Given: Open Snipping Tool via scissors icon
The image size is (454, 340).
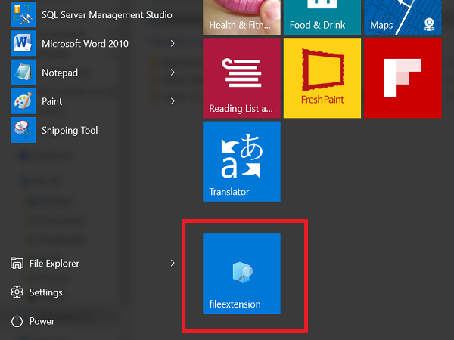Looking at the screenshot, I should pos(23,130).
